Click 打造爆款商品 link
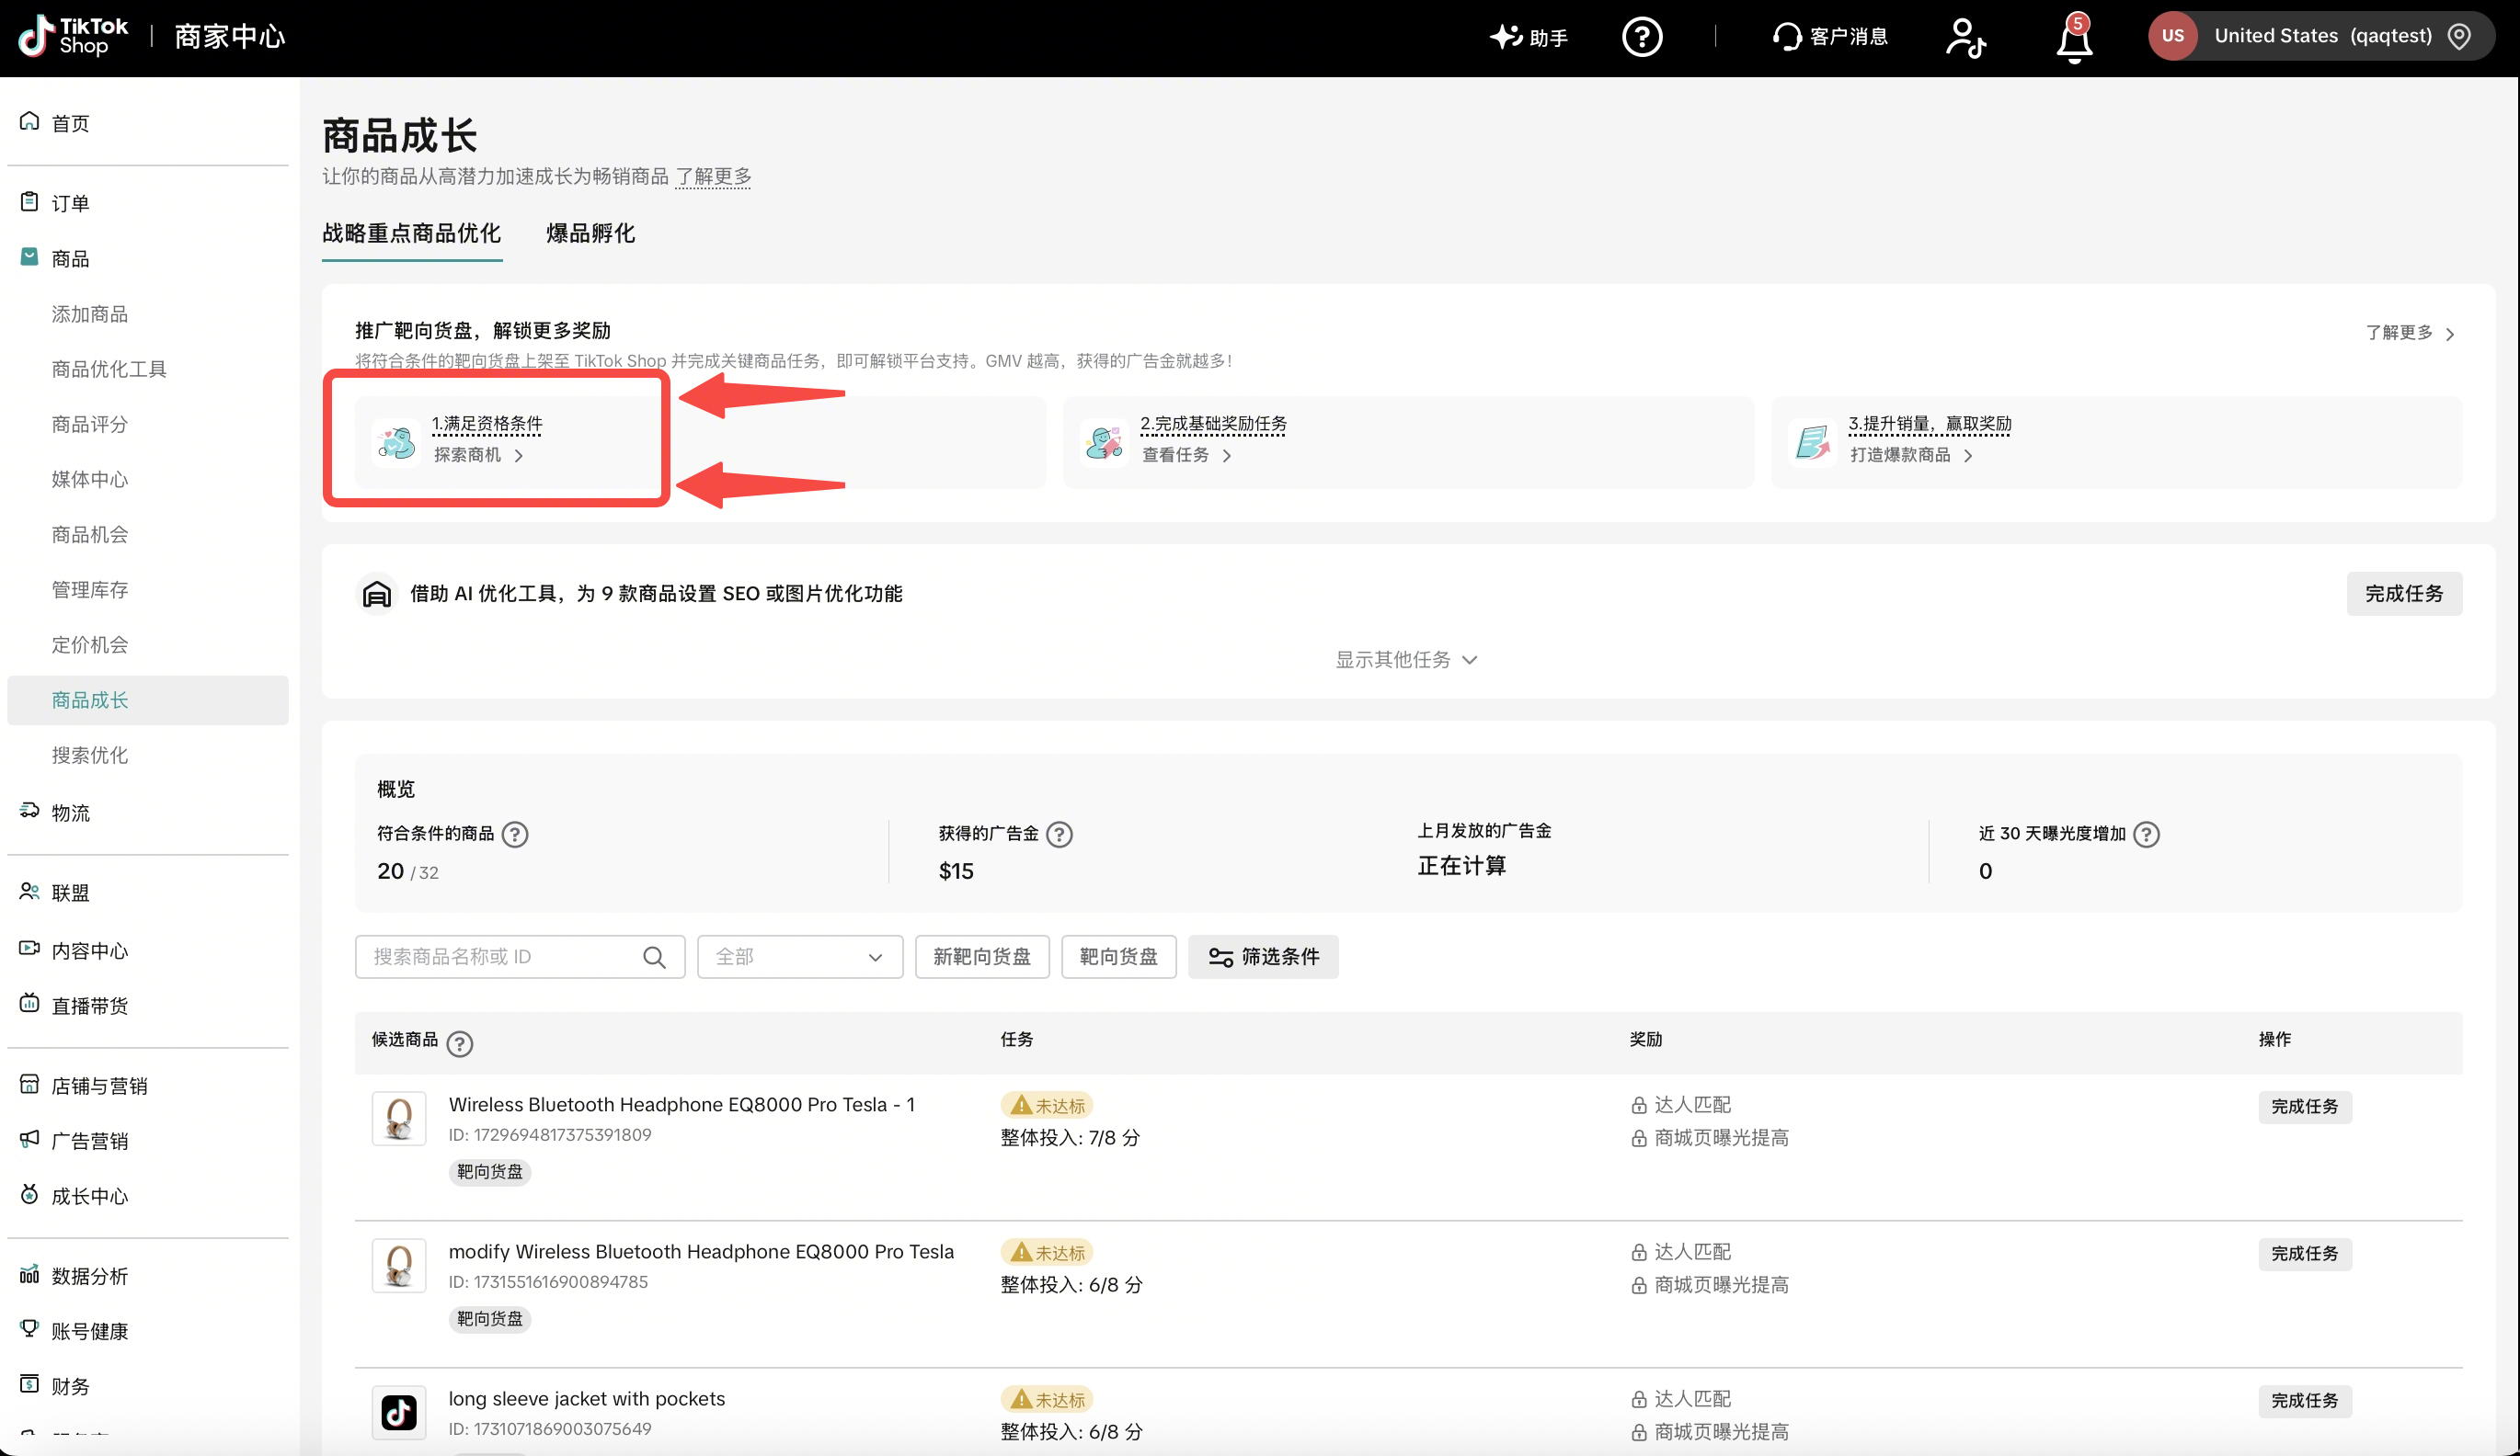The height and width of the screenshot is (1456, 2520). pyautogui.click(x=1911, y=455)
